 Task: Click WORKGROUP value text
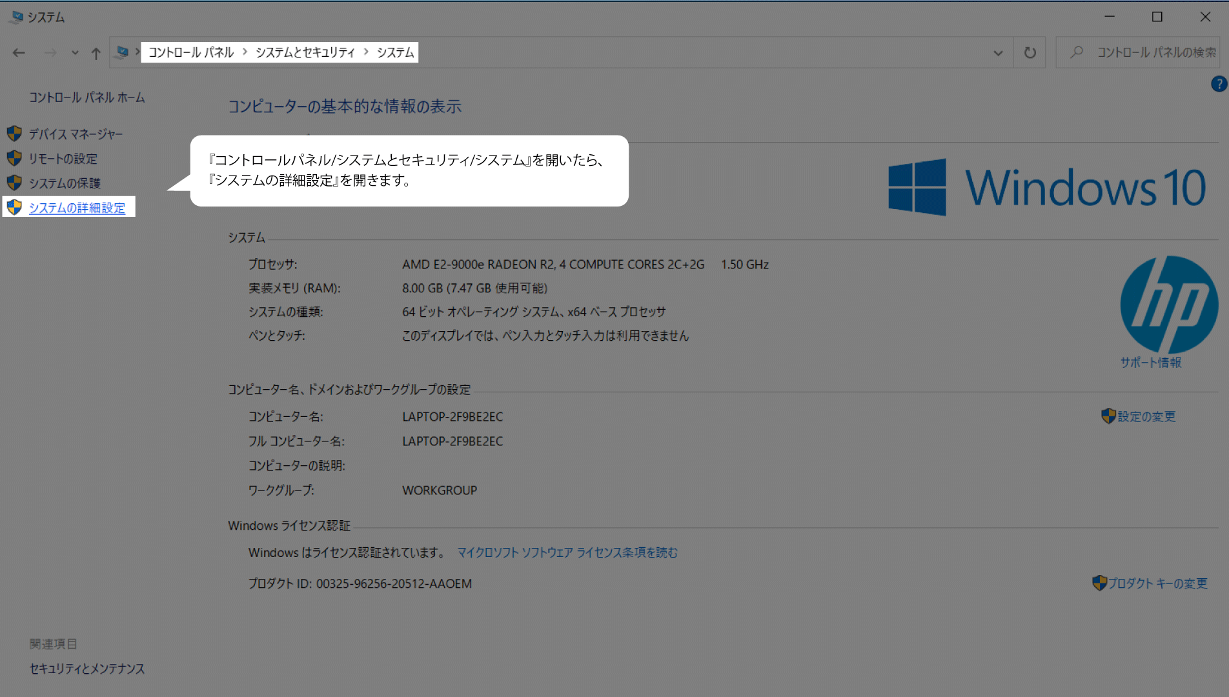tap(440, 490)
